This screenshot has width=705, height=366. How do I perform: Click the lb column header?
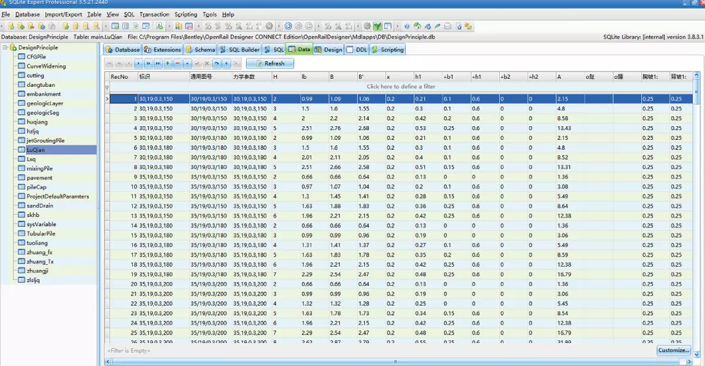click(314, 77)
